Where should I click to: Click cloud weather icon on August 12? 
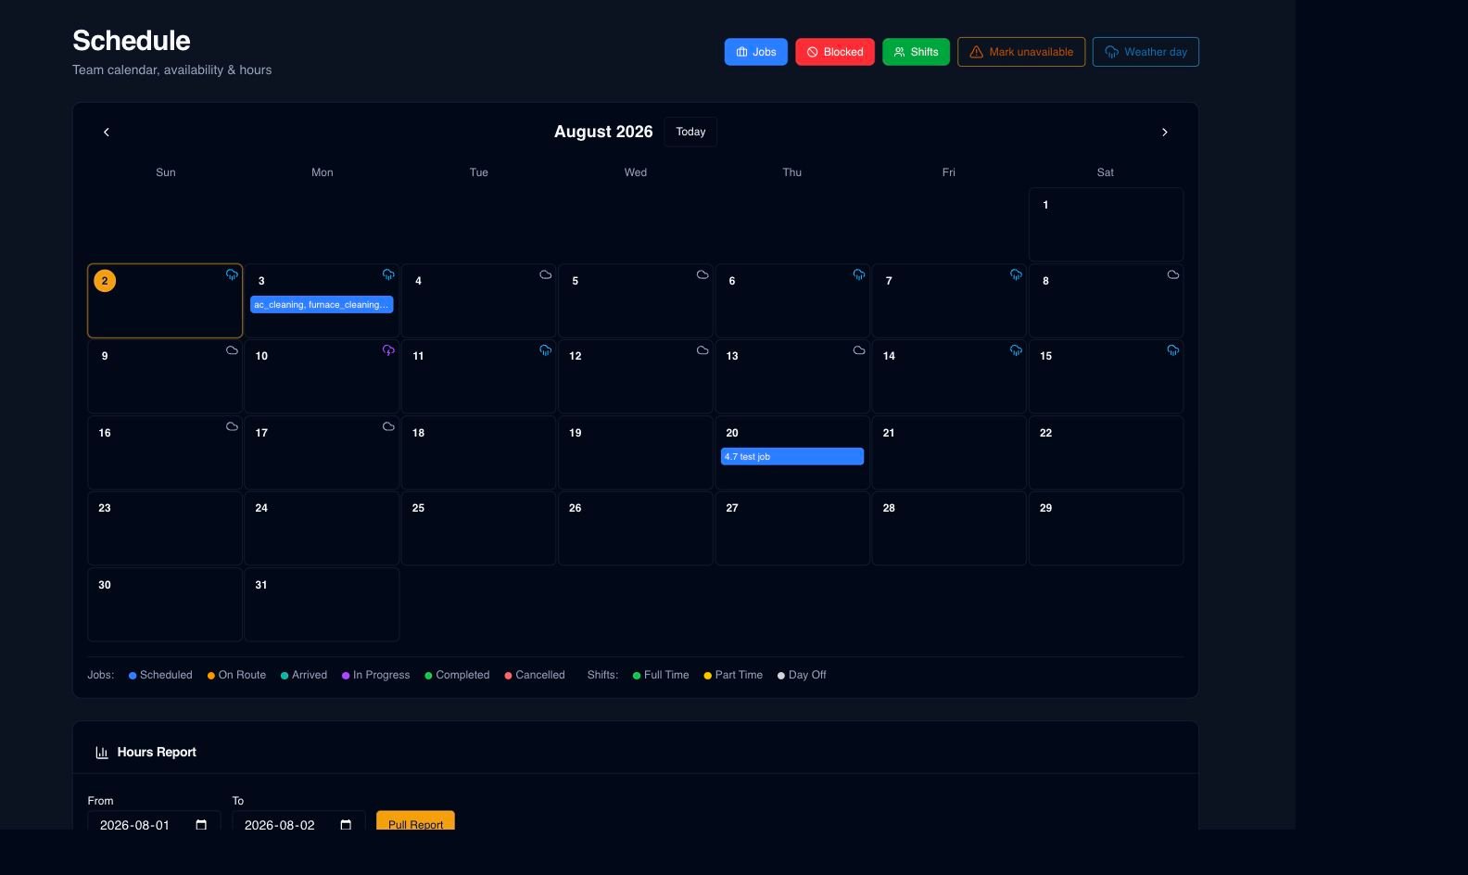point(702,350)
